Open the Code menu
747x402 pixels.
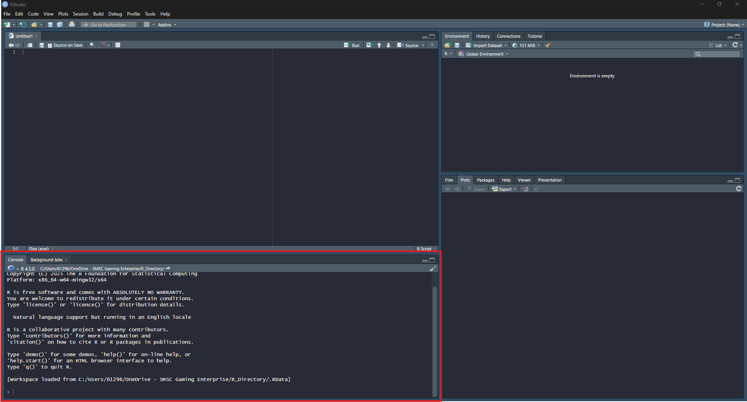(33, 14)
